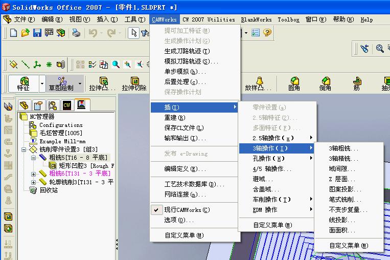Select 3轴精铣 in the submenu
This screenshot has height=260, width=390.
[349, 159]
